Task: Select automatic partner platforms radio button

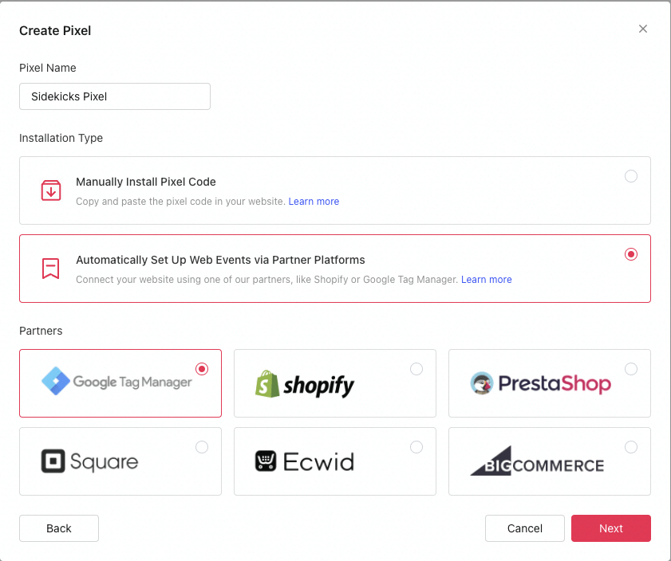Action: [x=631, y=254]
